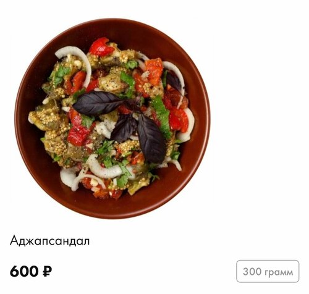Screen dimensions: 309x294
Task: Click the red tomato pieces at right of salad
Action: [178, 119]
